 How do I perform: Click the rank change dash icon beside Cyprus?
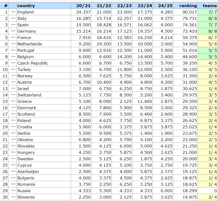coord(13,165)
